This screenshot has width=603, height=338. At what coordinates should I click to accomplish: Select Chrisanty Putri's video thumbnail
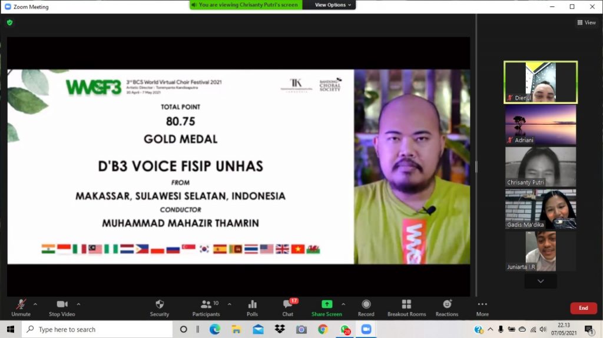(x=541, y=167)
